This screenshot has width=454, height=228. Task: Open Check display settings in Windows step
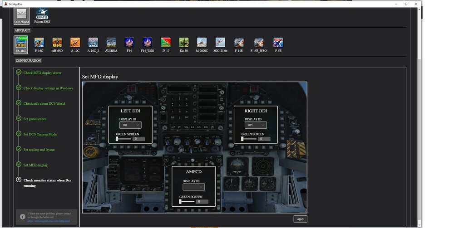[x=48, y=88]
